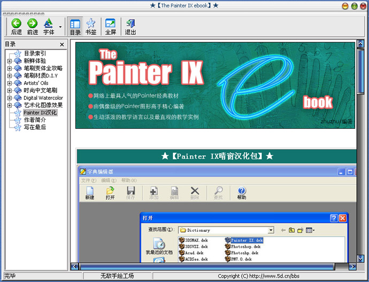Screen dimensions: 369x282
Task: Open the 字体 font tool
Action: point(49,27)
